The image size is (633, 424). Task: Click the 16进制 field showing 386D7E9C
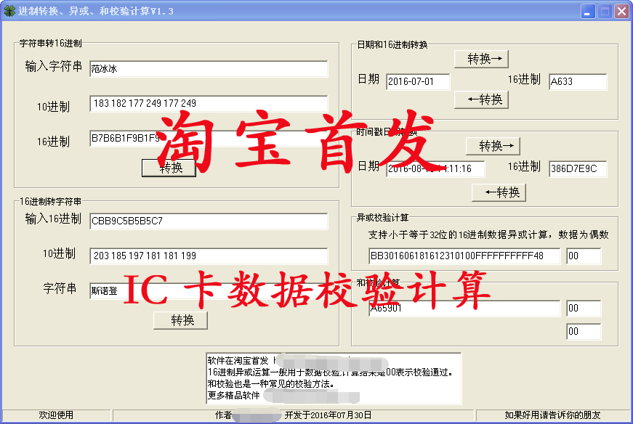[578, 169]
